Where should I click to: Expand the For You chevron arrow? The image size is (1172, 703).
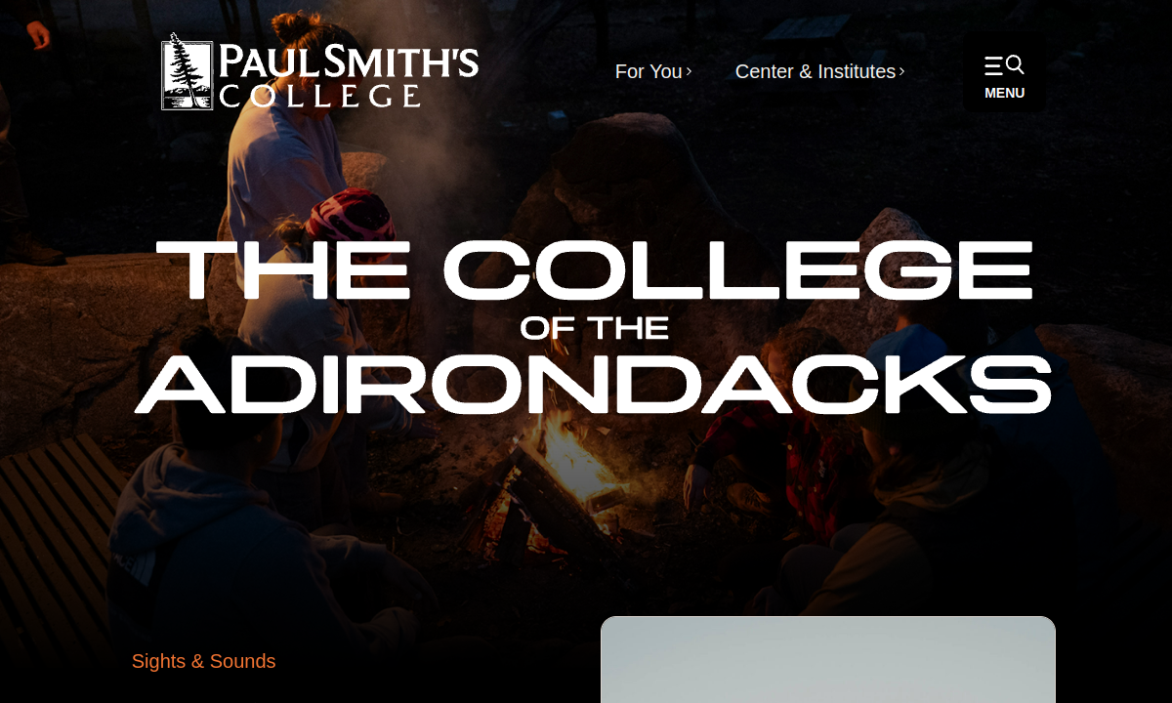point(689,71)
